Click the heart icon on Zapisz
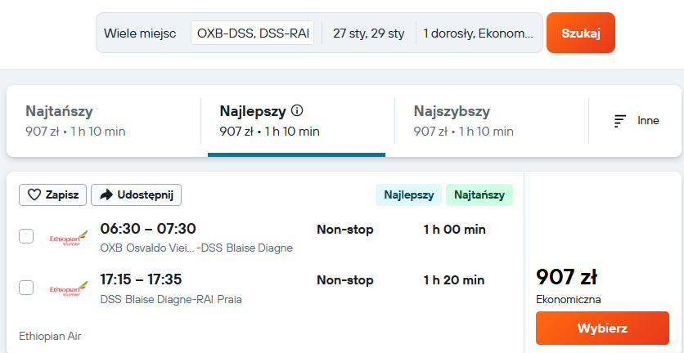 pos(34,194)
